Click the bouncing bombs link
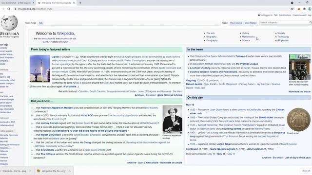Viewport: 312px width, 175px height. coord(232,129)
